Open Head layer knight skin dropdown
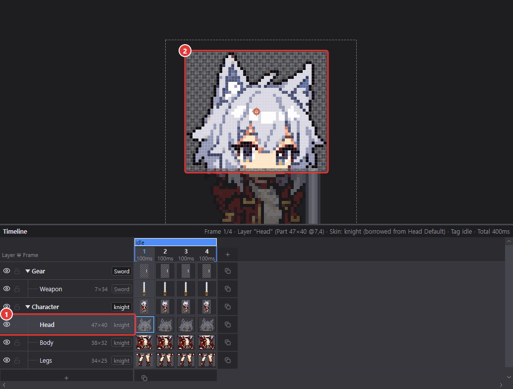This screenshot has height=389, width=513. click(x=122, y=325)
